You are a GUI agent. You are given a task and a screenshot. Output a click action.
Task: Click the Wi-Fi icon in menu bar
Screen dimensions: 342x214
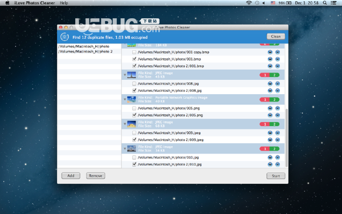pyautogui.click(x=249, y=3)
